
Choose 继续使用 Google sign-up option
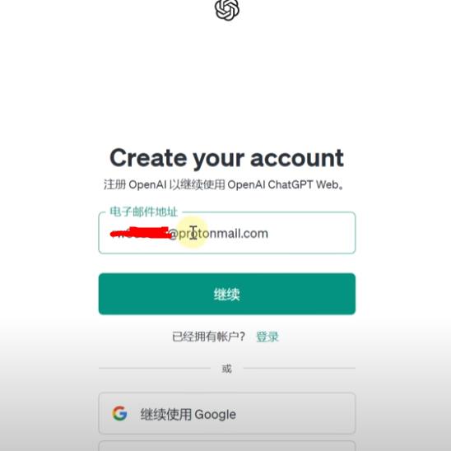(x=227, y=413)
